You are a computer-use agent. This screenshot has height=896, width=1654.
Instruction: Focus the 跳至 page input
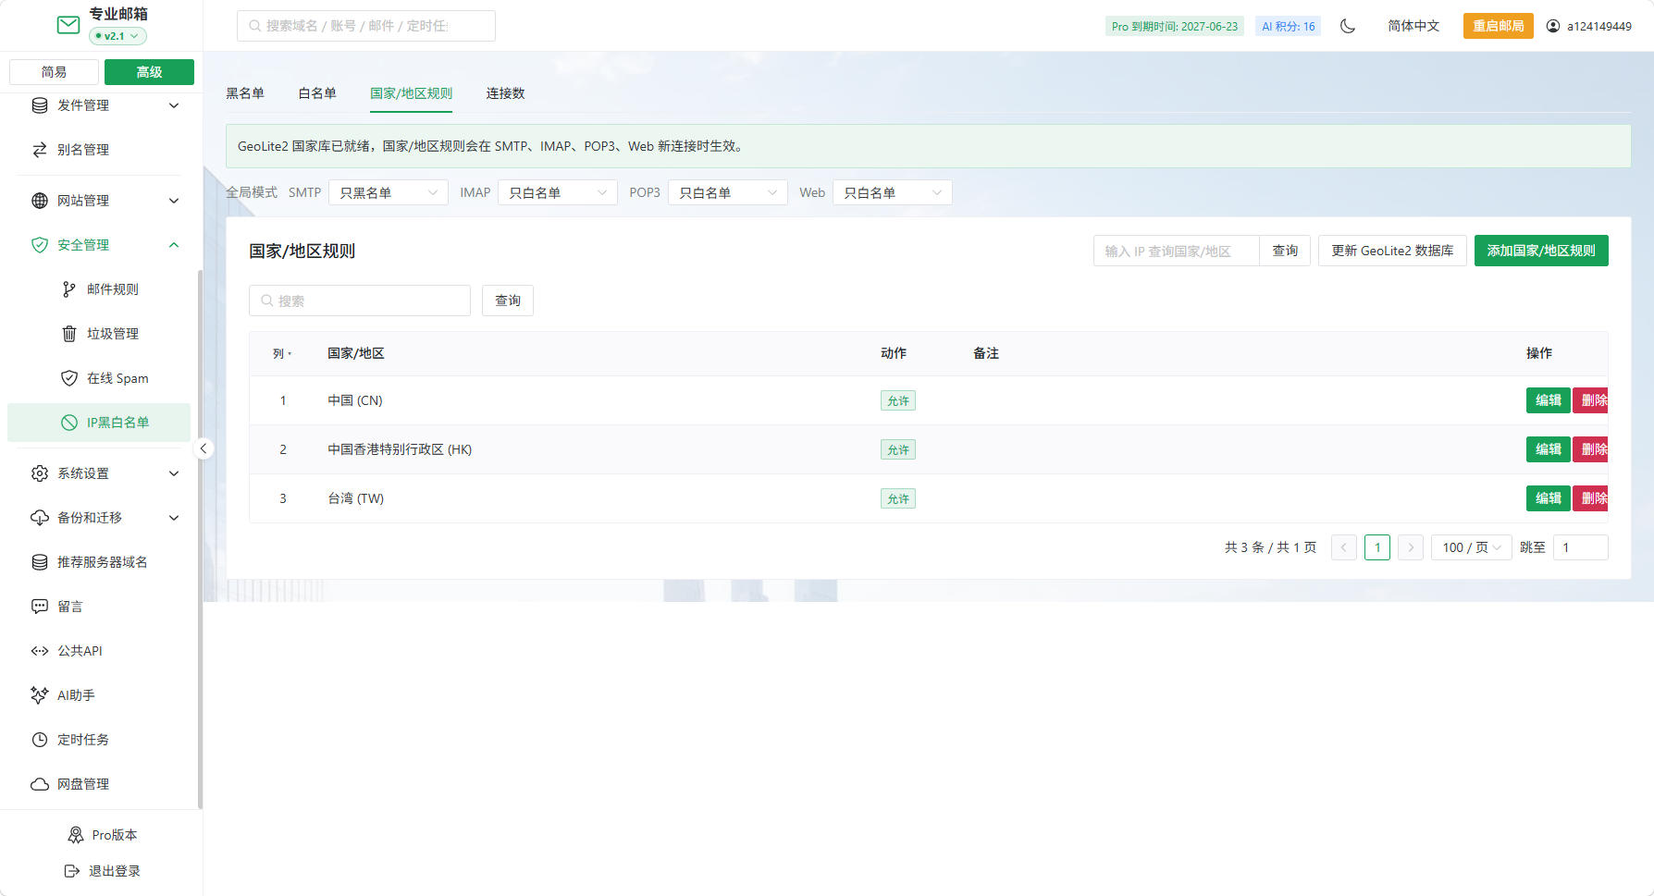point(1581,547)
